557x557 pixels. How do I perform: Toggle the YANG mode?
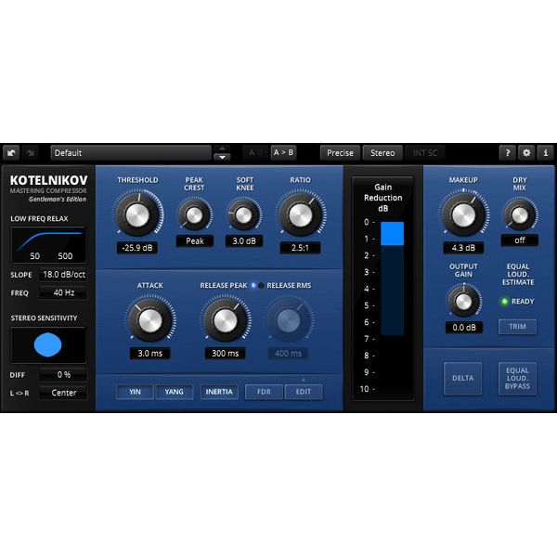[x=174, y=392]
